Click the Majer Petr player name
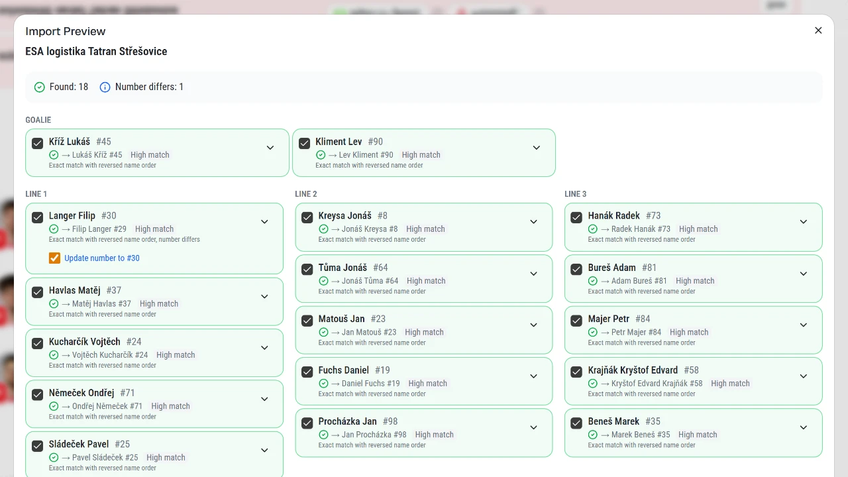848x477 pixels. (x=609, y=319)
